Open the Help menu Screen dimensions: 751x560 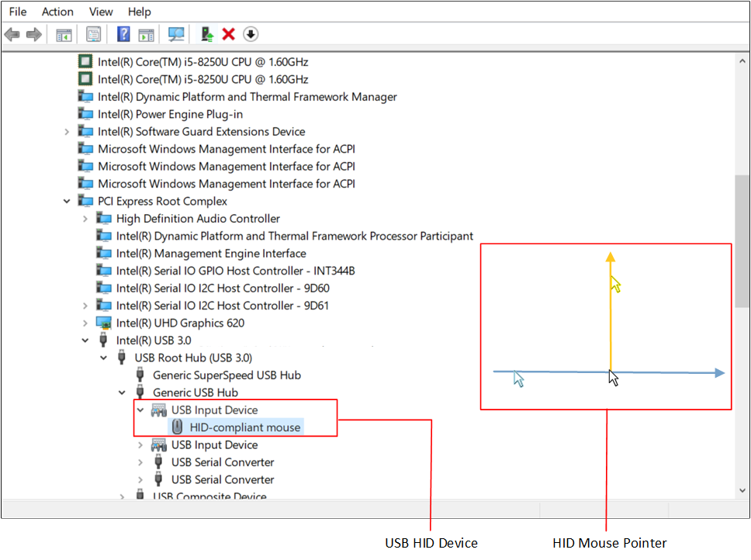tap(139, 12)
